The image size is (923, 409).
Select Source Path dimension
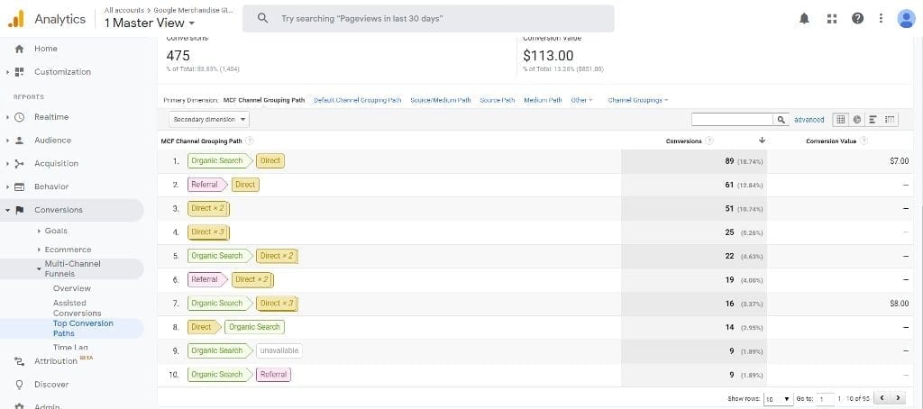pos(497,100)
